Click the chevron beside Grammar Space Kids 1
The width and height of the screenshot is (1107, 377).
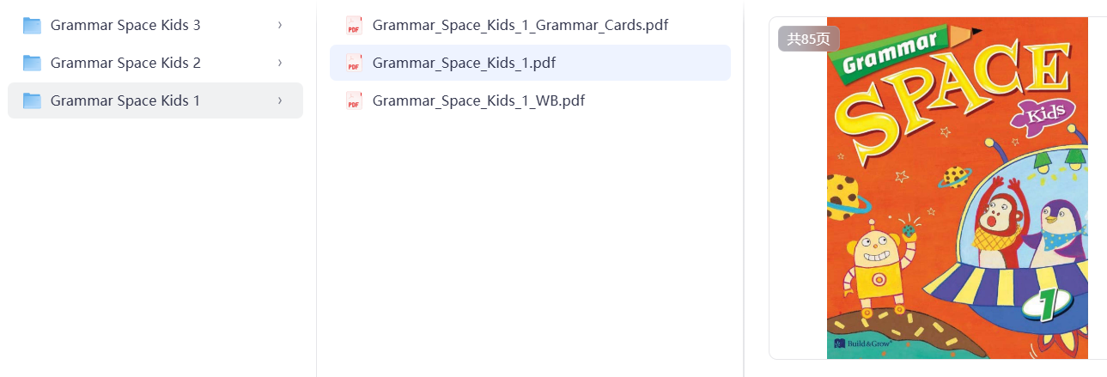[280, 100]
